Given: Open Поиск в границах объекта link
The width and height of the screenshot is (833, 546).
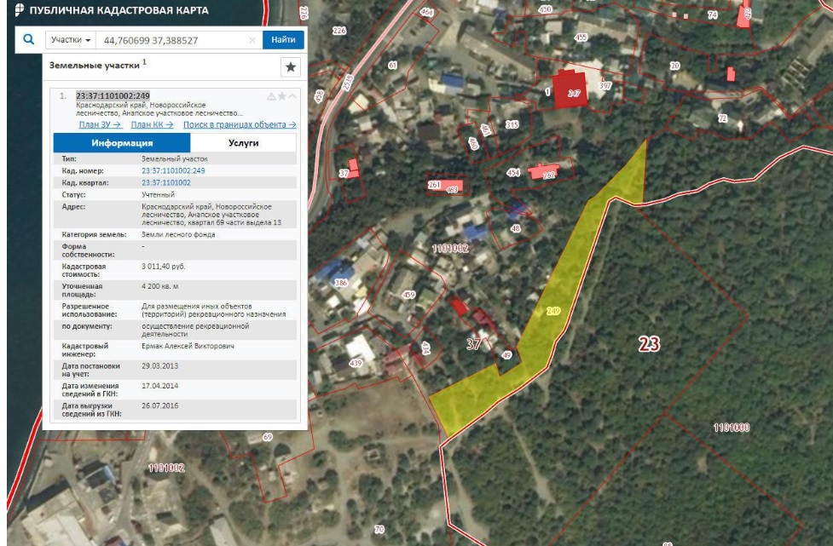Looking at the screenshot, I should [240, 124].
